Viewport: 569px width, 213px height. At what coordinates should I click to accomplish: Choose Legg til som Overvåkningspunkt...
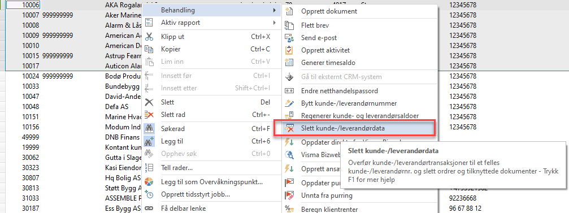tap(211, 181)
